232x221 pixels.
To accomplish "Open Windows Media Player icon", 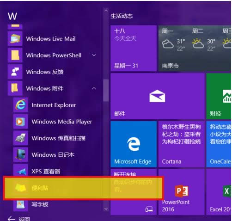I will pos(20,122).
